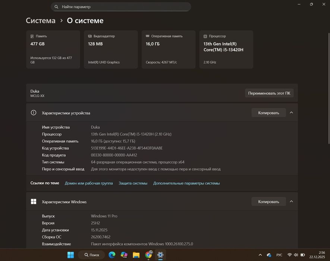Click the OneDrive cloud tray icon
Image resolution: width=330 pixels, height=261 pixels.
[269, 255]
